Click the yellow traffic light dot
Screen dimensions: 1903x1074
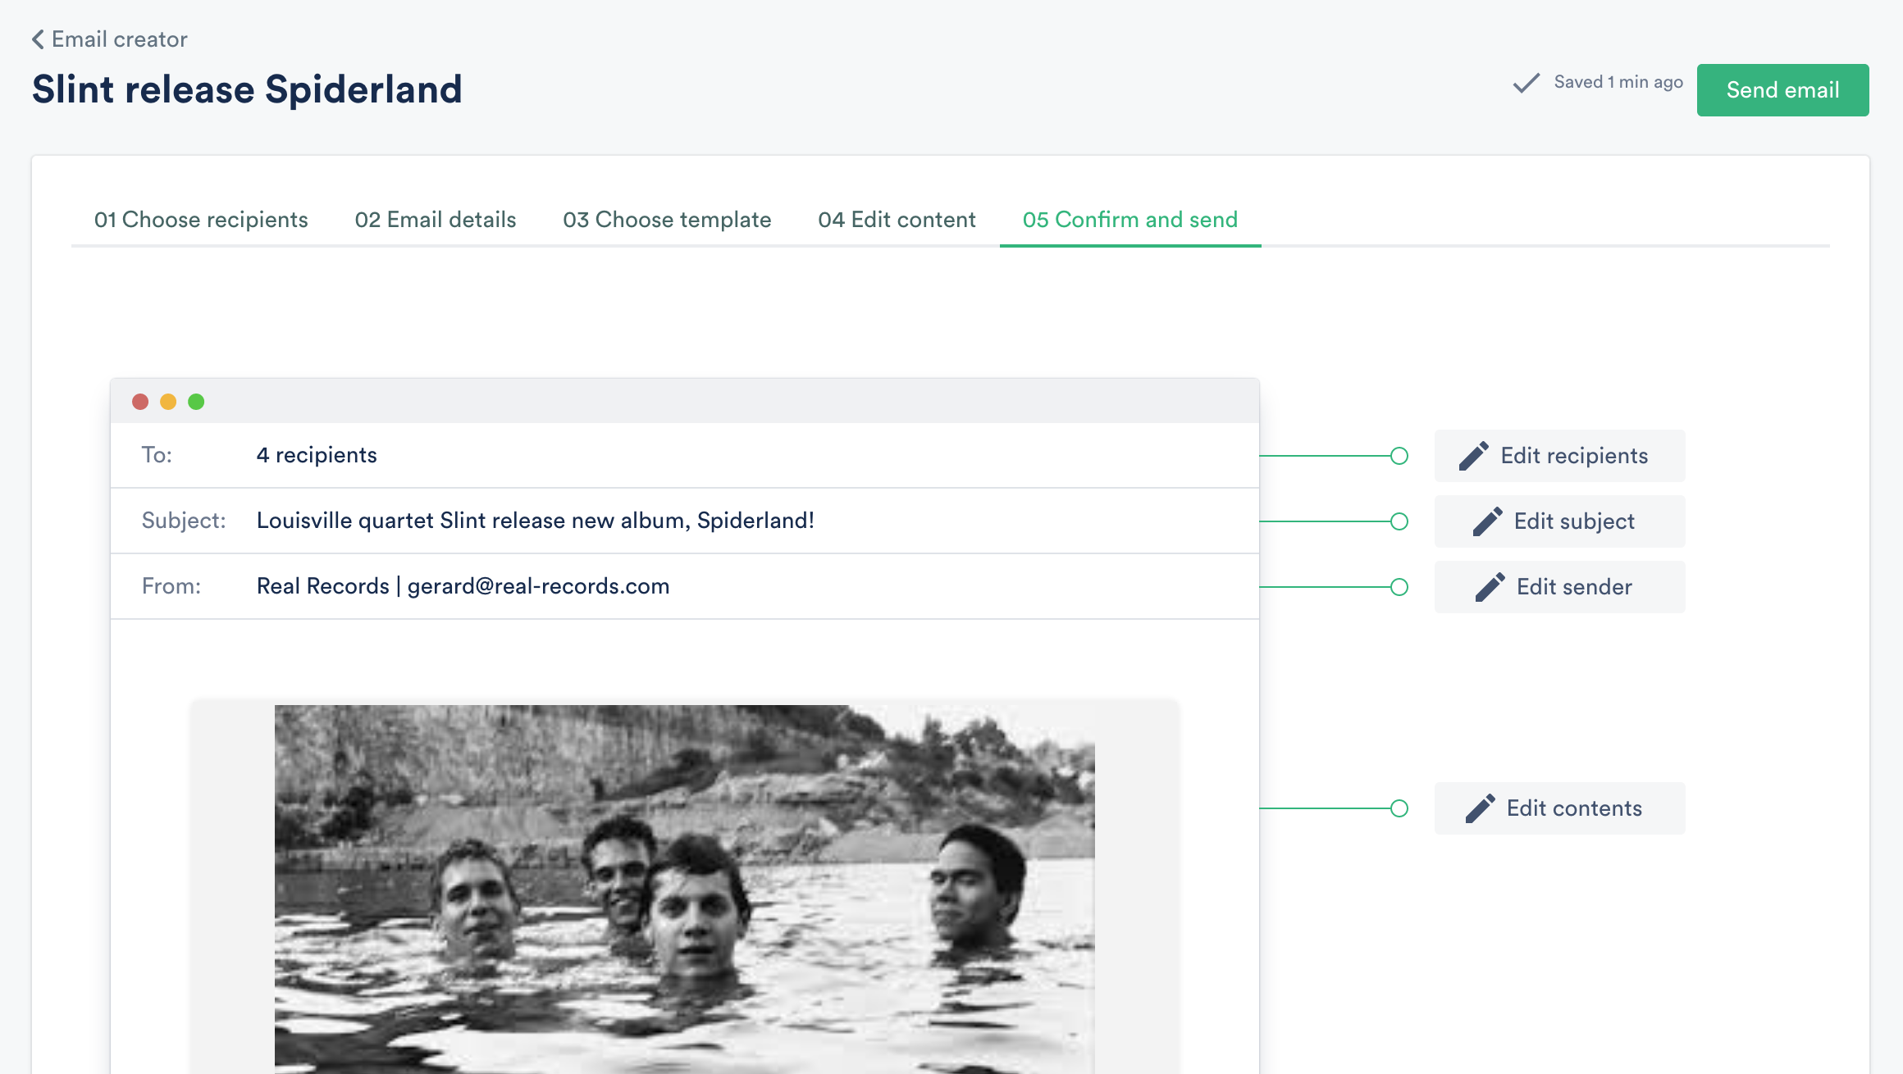click(169, 401)
